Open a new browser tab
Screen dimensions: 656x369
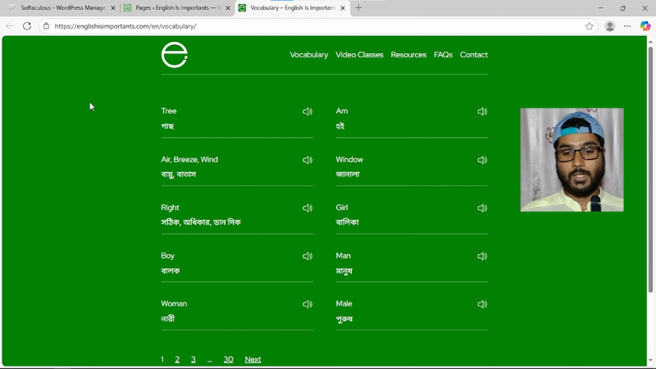coord(358,8)
